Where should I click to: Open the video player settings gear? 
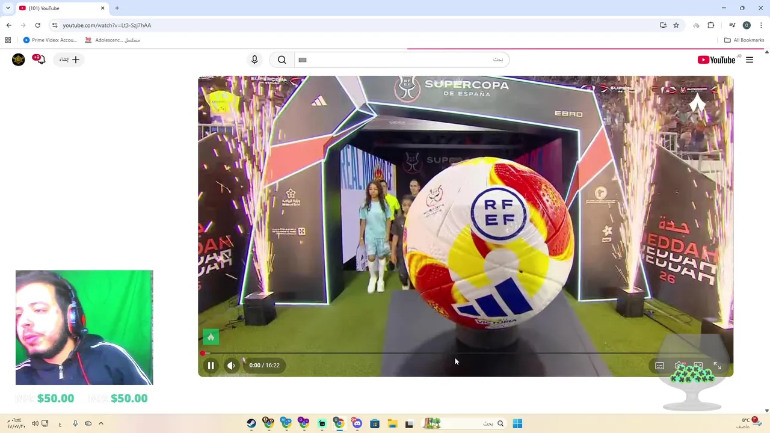[x=679, y=366]
